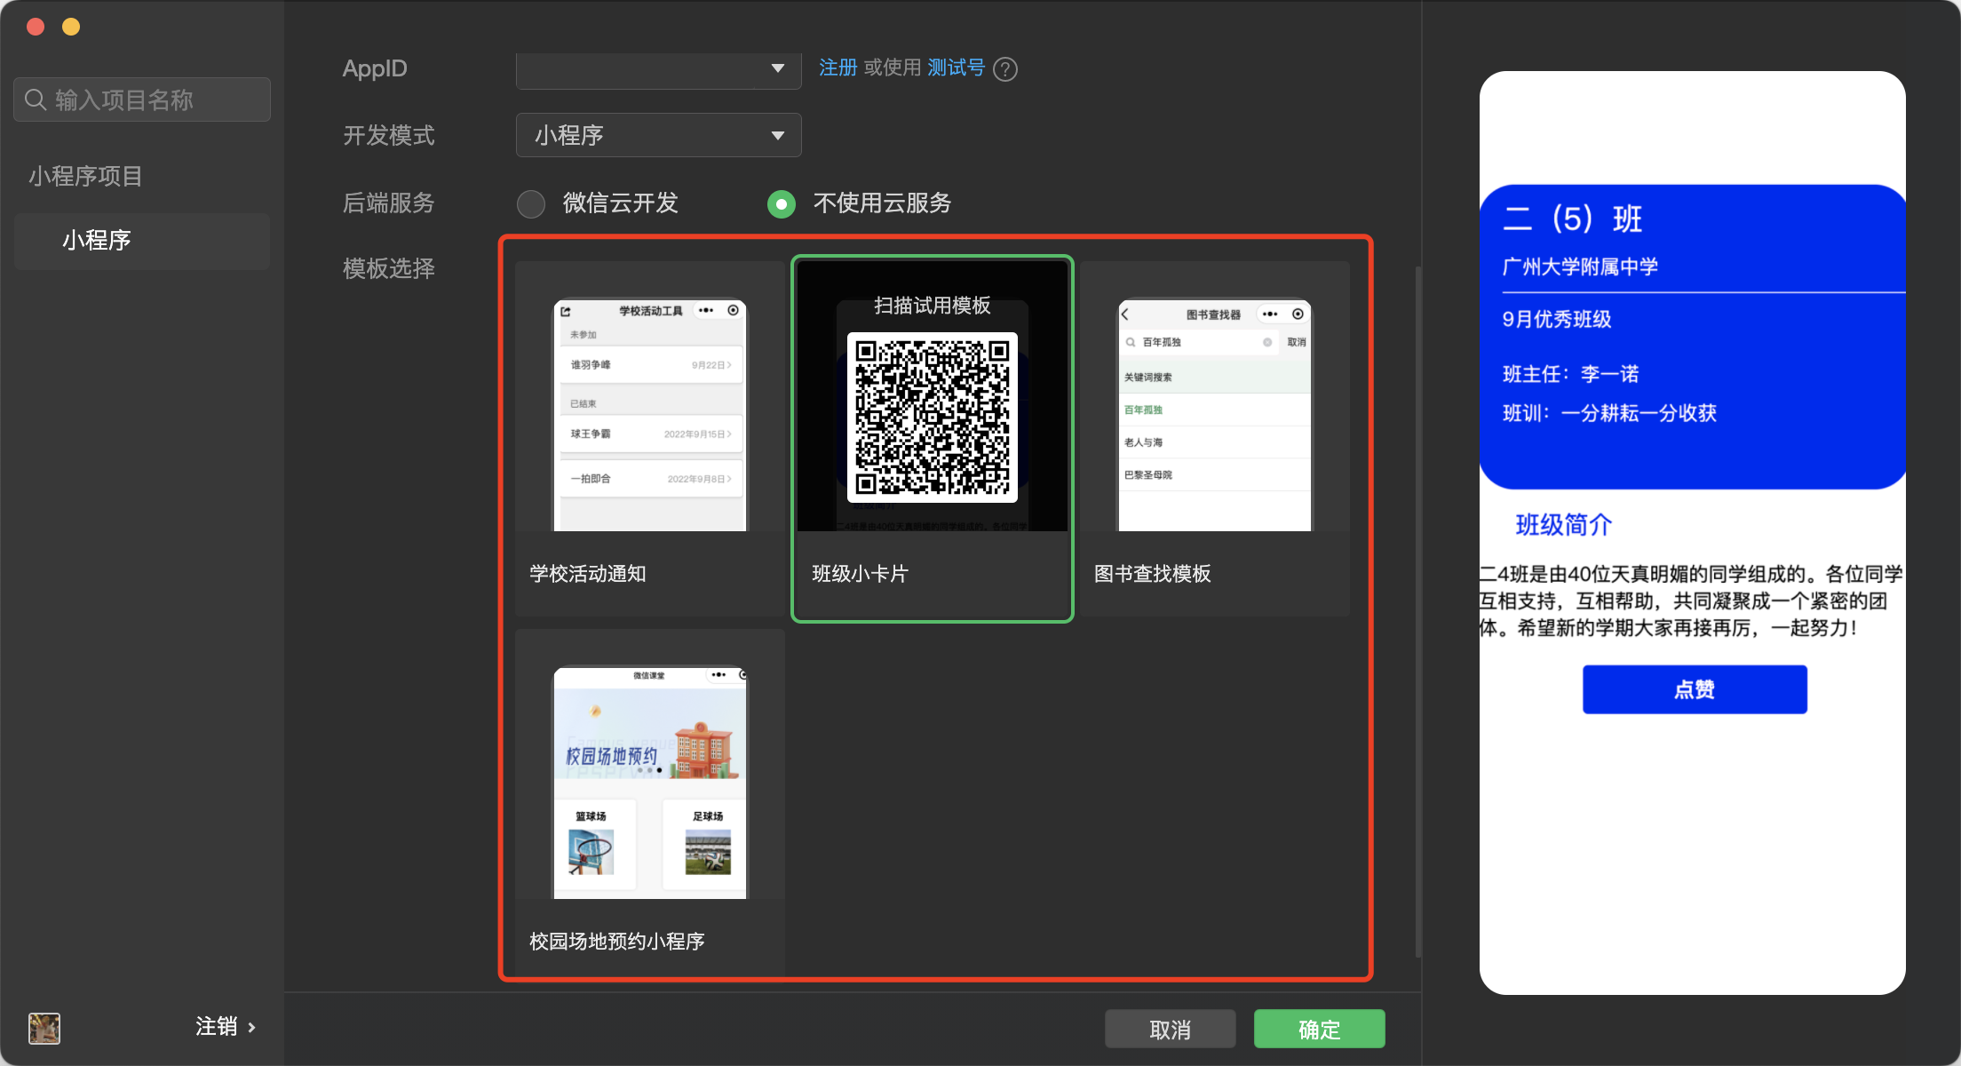Choose the 学校活动通知 template thumbnail
Viewport: 1961px width, 1066px height.
click(650, 415)
